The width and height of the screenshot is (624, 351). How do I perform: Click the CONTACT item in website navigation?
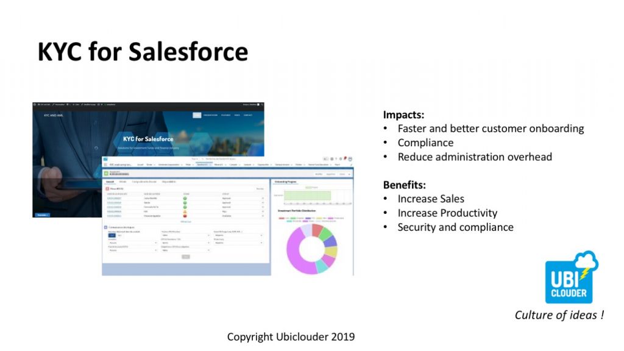point(248,115)
